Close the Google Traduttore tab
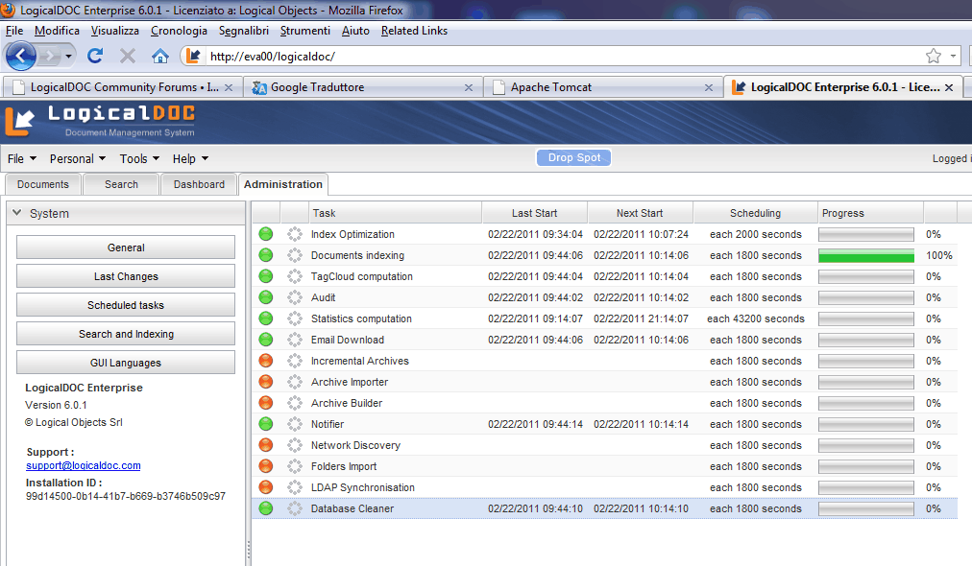 click(469, 88)
